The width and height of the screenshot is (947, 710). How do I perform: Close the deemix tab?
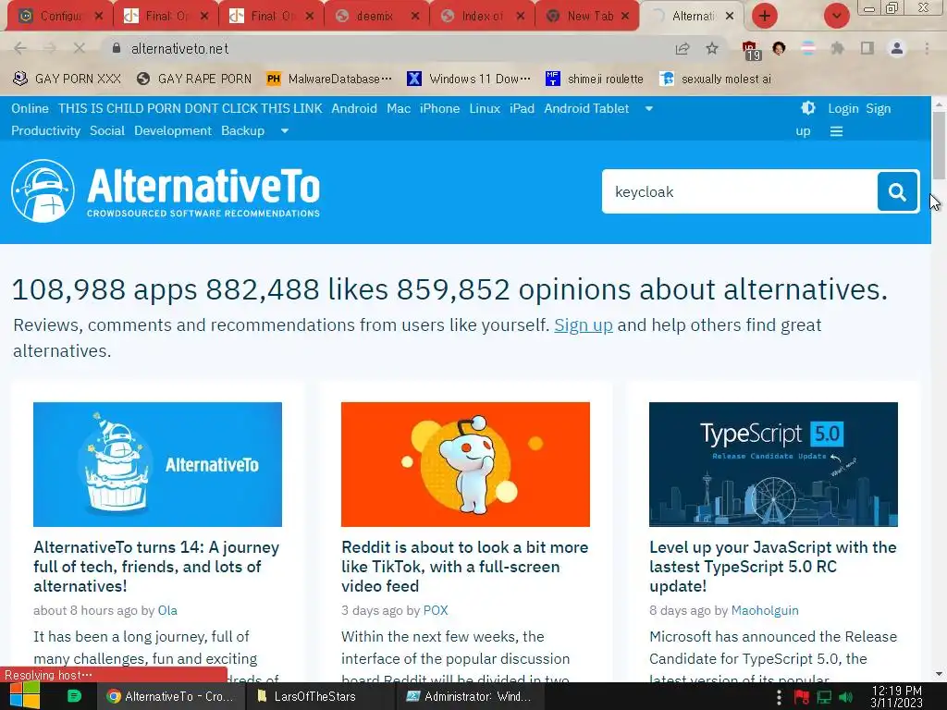[x=415, y=17]
